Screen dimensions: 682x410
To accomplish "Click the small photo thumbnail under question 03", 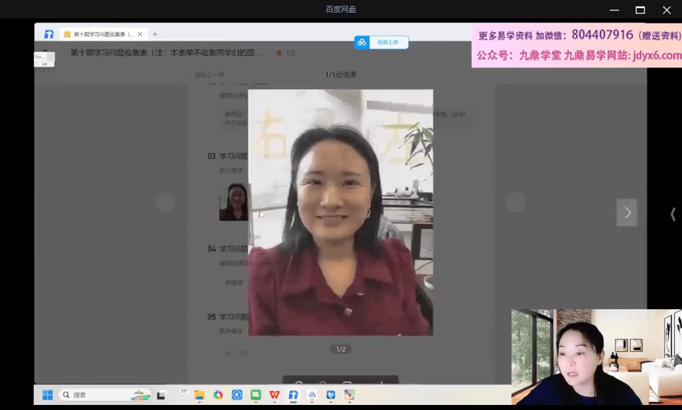I will 234,202.
